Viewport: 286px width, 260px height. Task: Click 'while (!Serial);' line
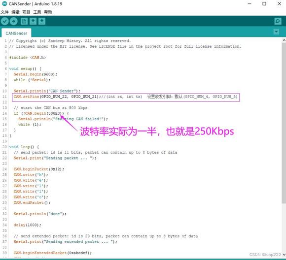pyautogui.click(x=32, y=80)
